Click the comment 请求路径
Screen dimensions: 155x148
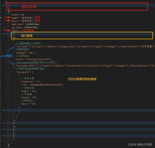point(22,56)
